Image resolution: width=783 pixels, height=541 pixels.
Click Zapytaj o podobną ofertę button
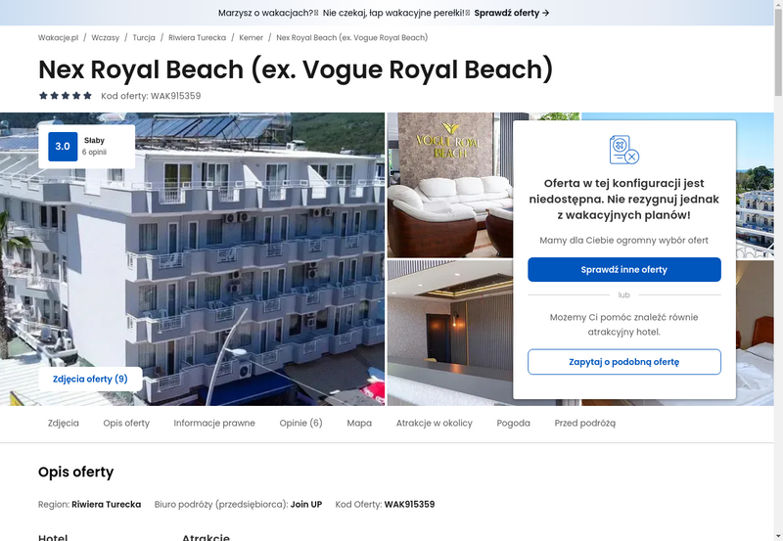coord(624,362)
